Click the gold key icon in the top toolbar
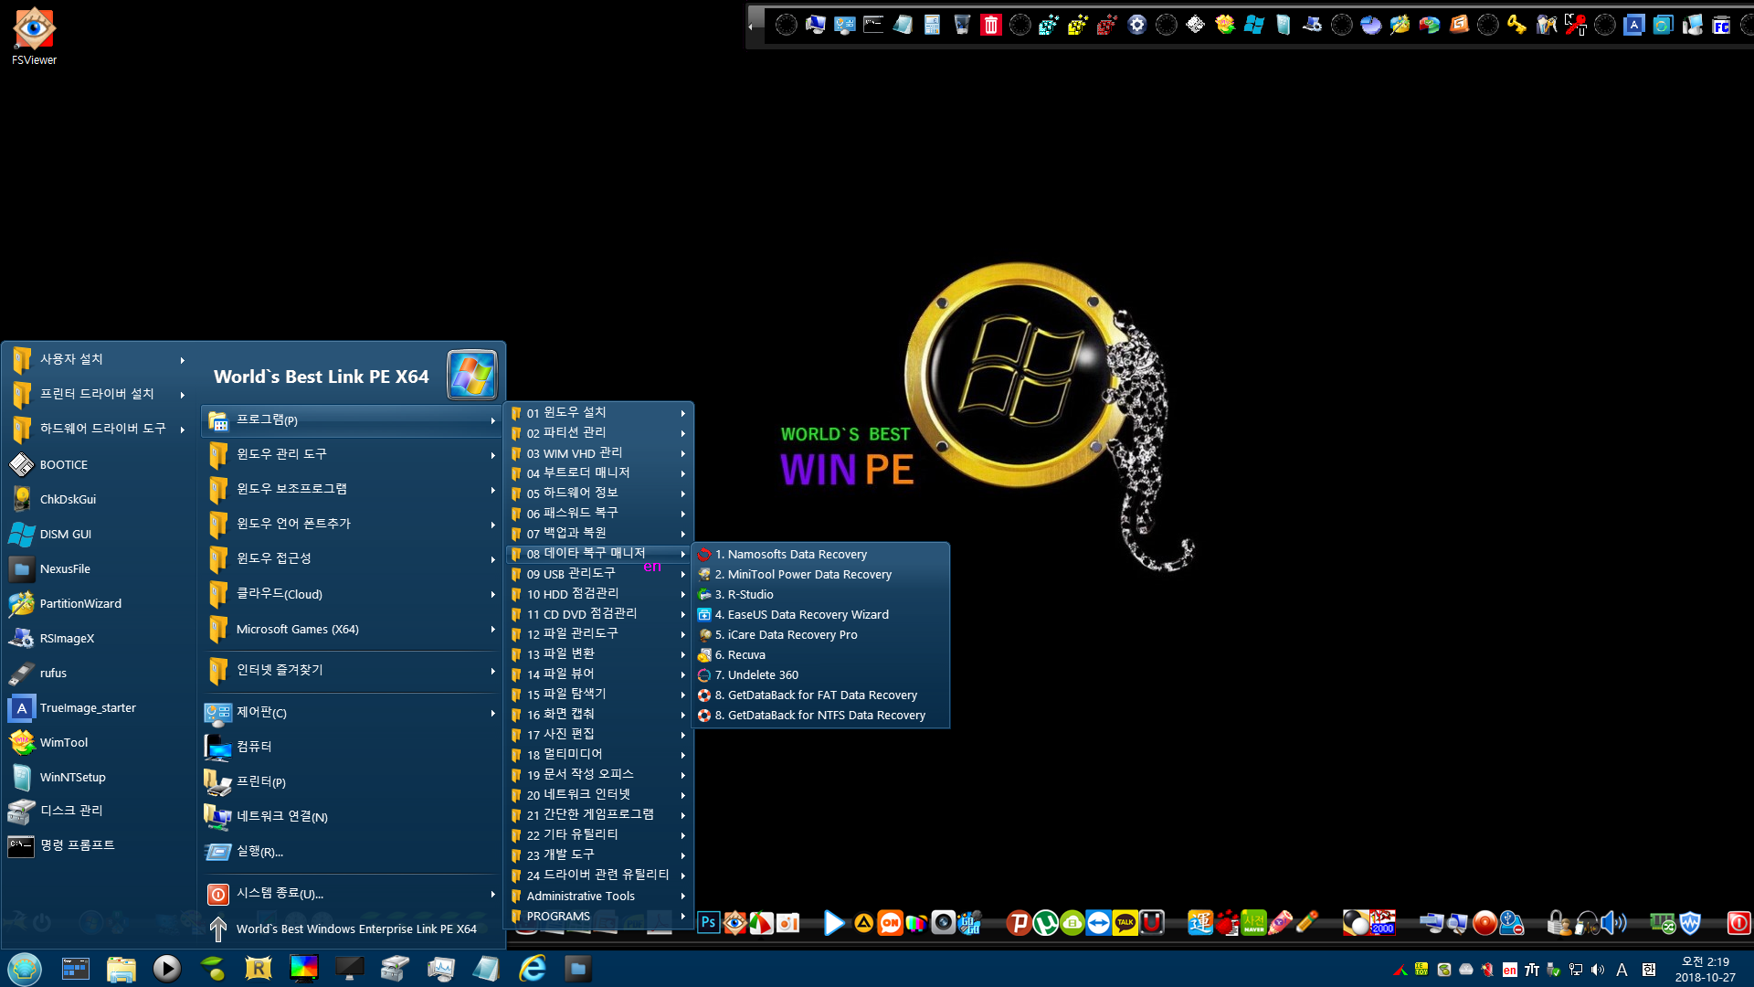The image size is (1754, 987). point(1516,25)
